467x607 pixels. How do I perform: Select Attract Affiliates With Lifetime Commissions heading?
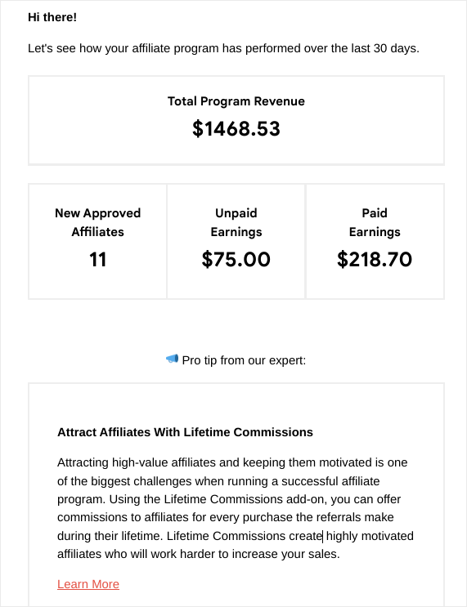pyautogui.click(x=186, y=432)
